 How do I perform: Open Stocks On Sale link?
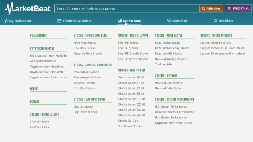128,121
